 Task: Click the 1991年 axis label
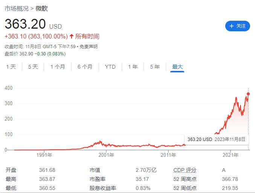[x=44, y=155]
